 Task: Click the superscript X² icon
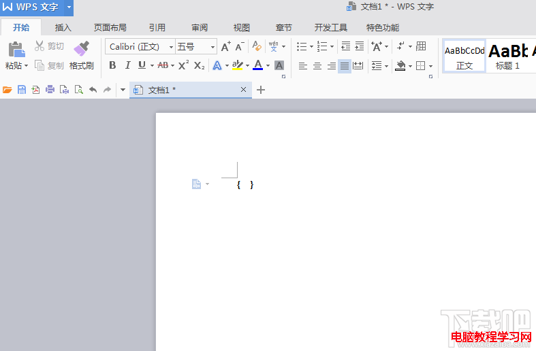coord(183,65)
